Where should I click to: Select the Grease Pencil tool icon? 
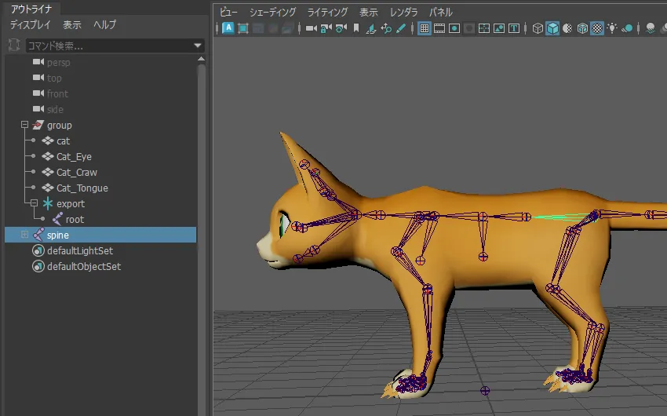401,28
